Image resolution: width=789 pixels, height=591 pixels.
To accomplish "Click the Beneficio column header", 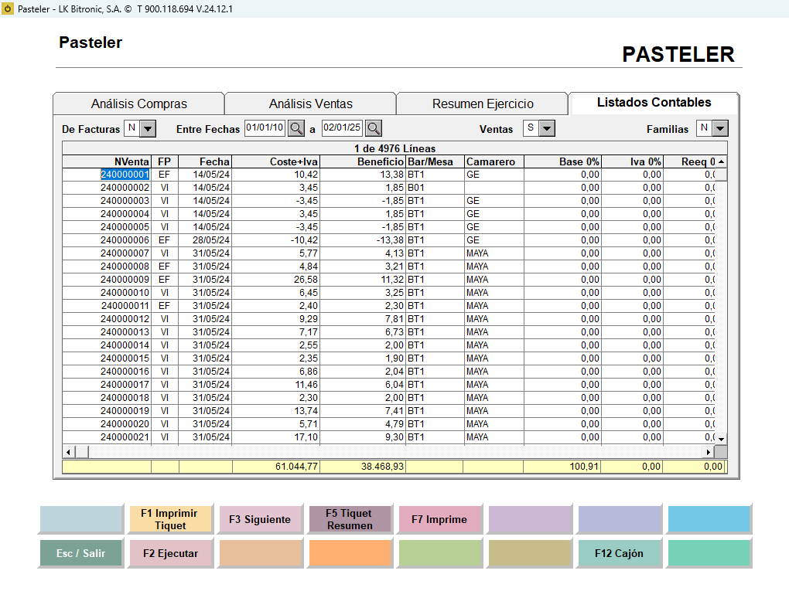I will click(x=363, y=161).
